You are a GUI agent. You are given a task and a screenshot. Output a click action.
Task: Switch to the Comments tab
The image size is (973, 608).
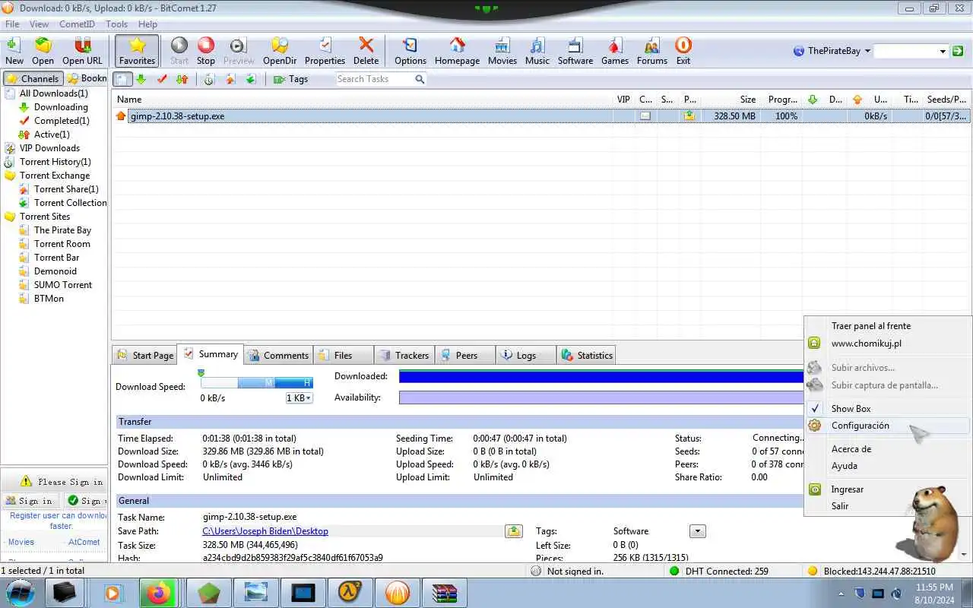point(277,355)
